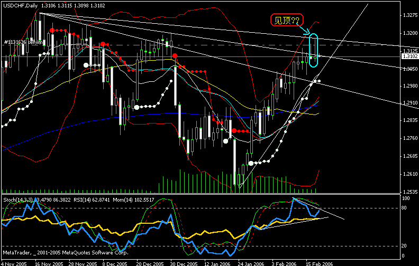The image size is (419, 266).
Task: Click the 100 level on indicator scale
Action: point(406,198)
